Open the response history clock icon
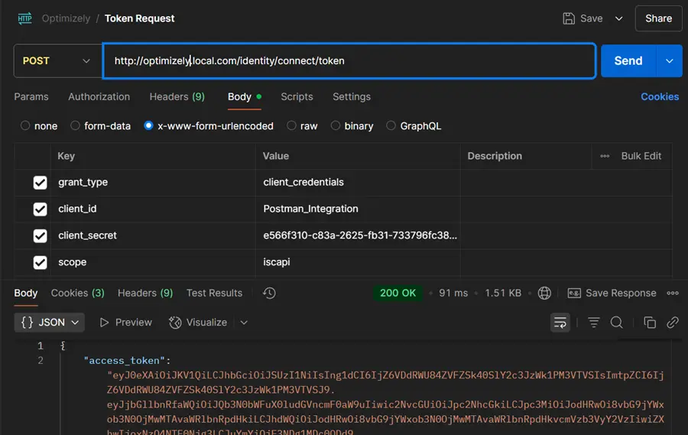Image resolution: width=688 pixels, height=435 pixels. tap(269, 294)
